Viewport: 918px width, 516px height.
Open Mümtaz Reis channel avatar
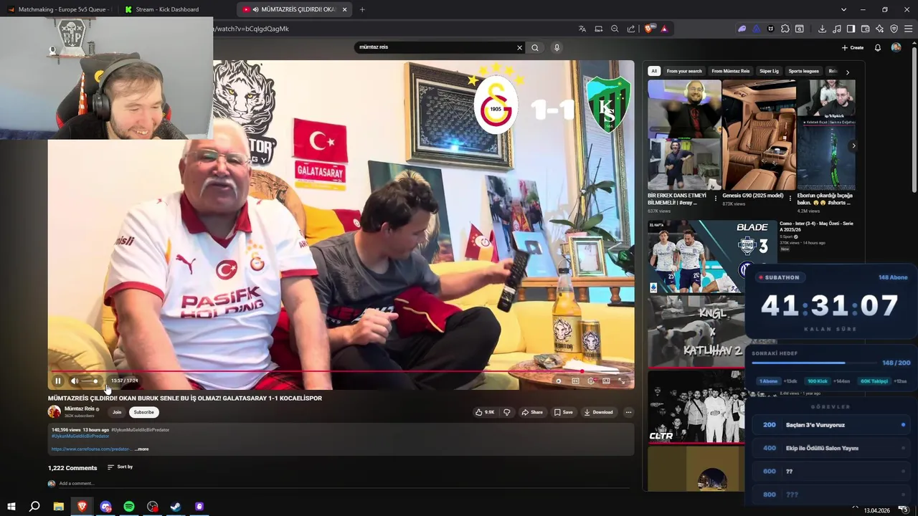55,411
